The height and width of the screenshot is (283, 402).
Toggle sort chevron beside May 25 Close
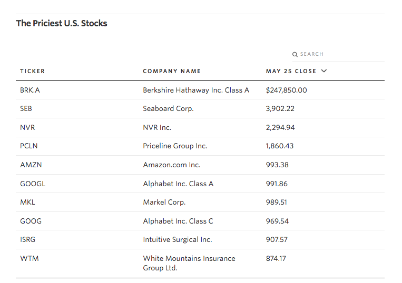click(x=324, y=71)
